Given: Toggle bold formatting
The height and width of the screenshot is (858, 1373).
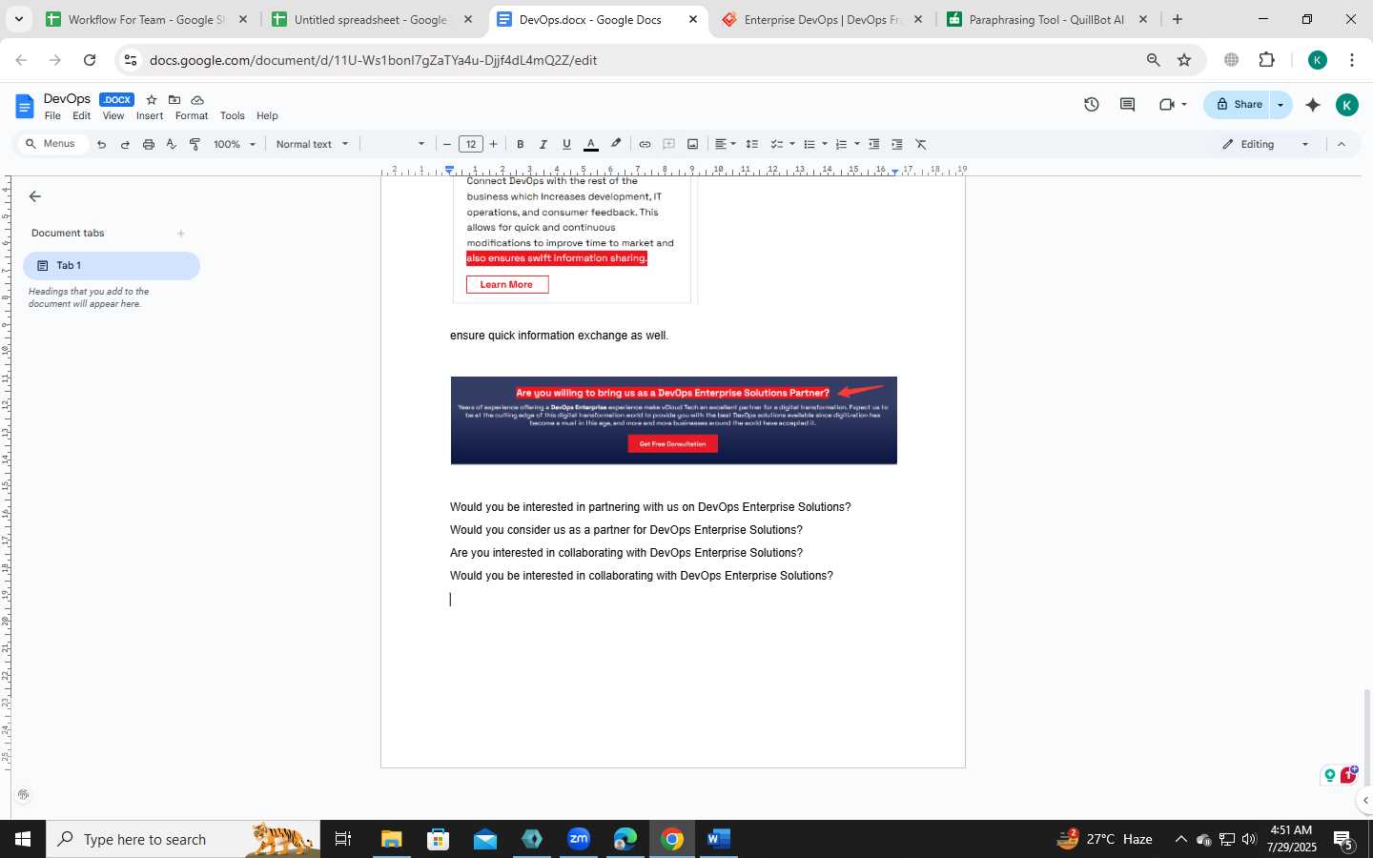Looking at the screenshot, I should [521, 144].
